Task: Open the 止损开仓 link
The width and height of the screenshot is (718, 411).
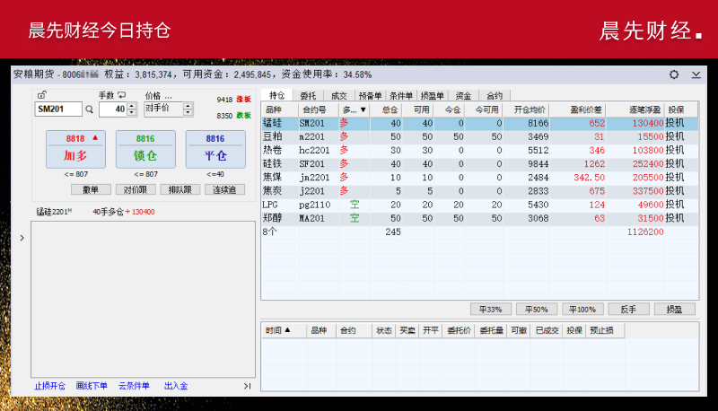Action: click(50, 386)
